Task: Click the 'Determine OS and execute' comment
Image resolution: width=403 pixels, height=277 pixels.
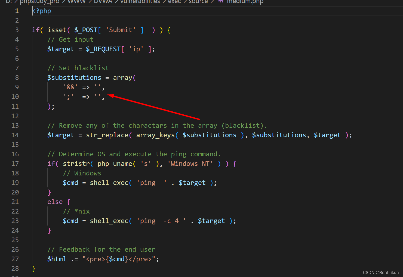Action: [x=134, y=154]
